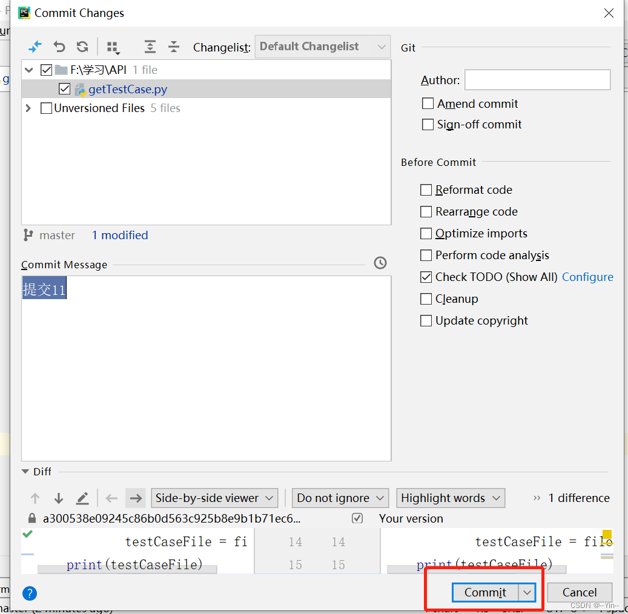This screenshot has width=628, height=614.
Task: Click the edit source pencil icon
Action: (x=82, y=498)
